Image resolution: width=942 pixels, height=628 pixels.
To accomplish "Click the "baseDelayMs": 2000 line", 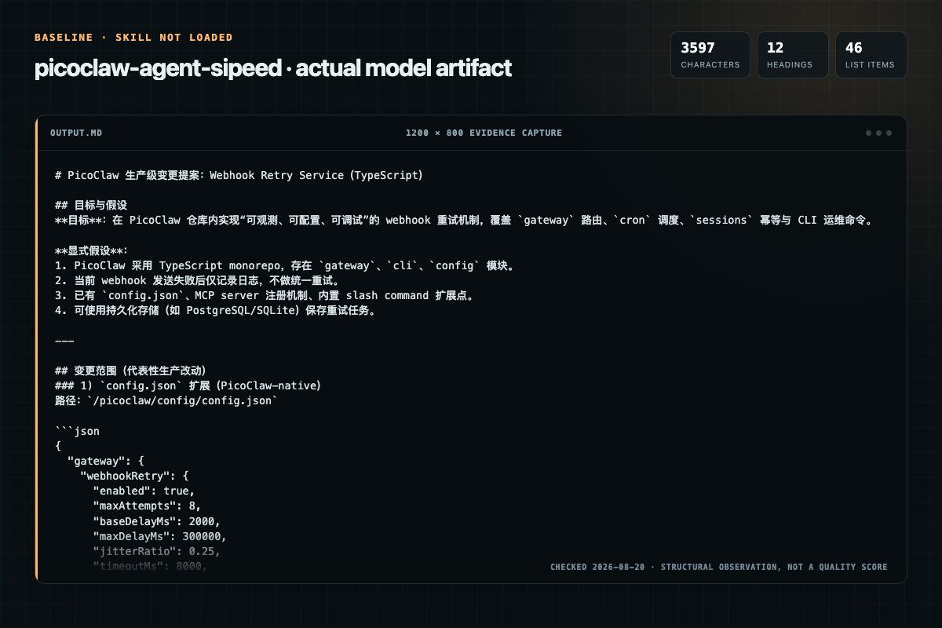I will pos(156,520).
